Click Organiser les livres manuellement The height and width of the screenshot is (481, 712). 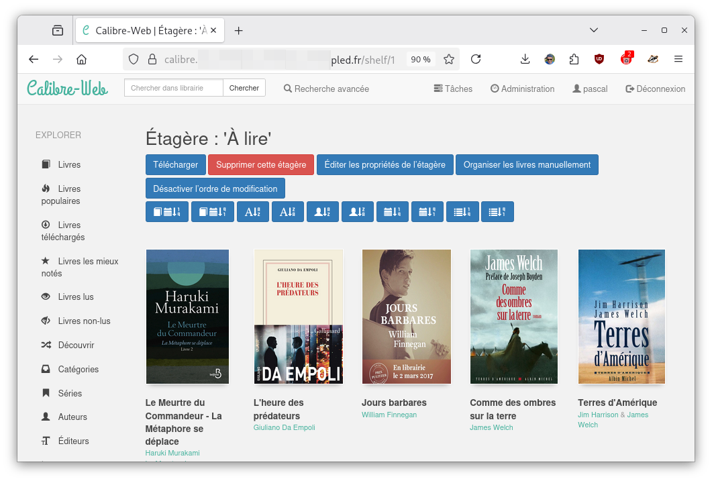pyautogui.click(x=527, y=165)
